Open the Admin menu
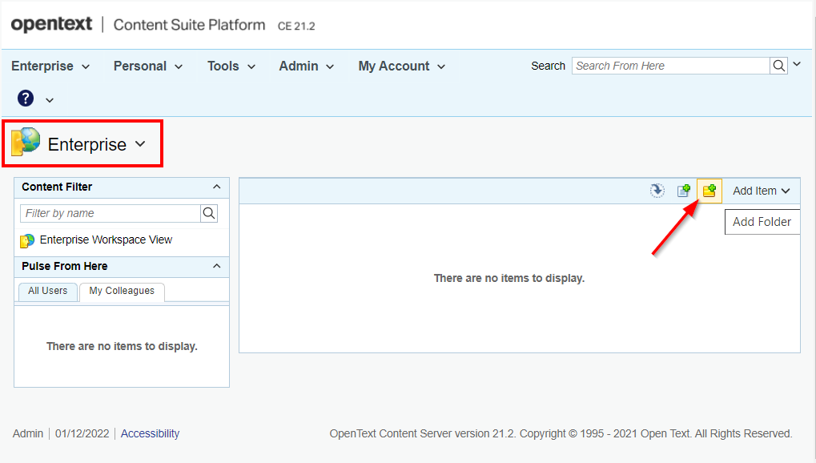Image resolution: width=816 pixels, height=463 pixels. pyautogui.click(x=306, y=66)
